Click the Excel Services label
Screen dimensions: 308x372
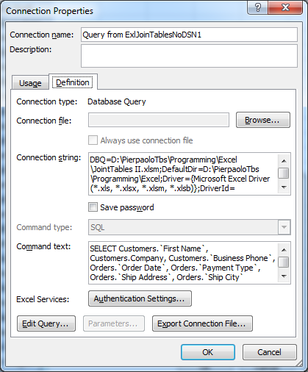[43, 299]
